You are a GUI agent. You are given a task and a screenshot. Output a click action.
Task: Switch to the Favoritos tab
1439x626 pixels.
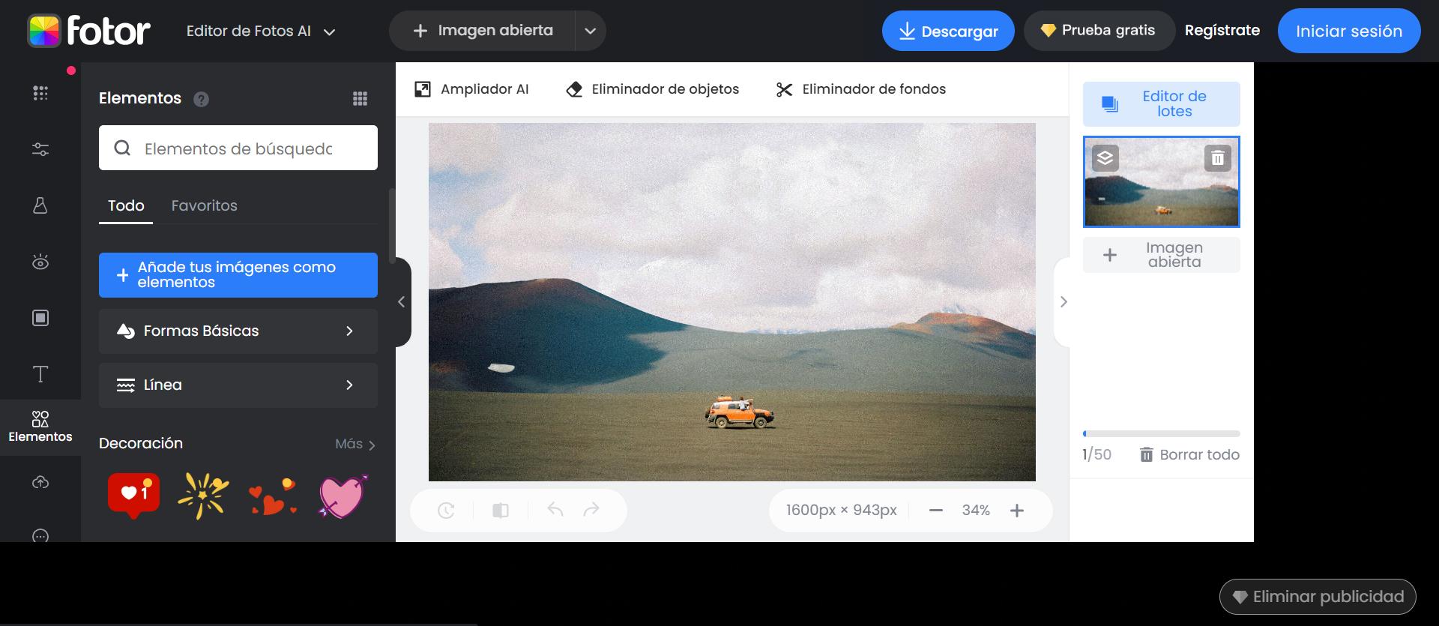point(205,206)
